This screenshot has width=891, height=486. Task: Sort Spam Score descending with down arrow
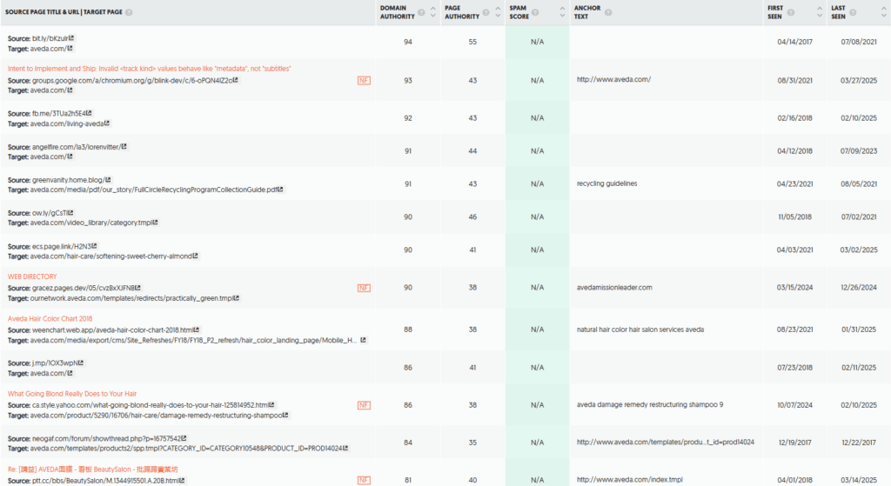pyautogui.click(x=562, y=16)
